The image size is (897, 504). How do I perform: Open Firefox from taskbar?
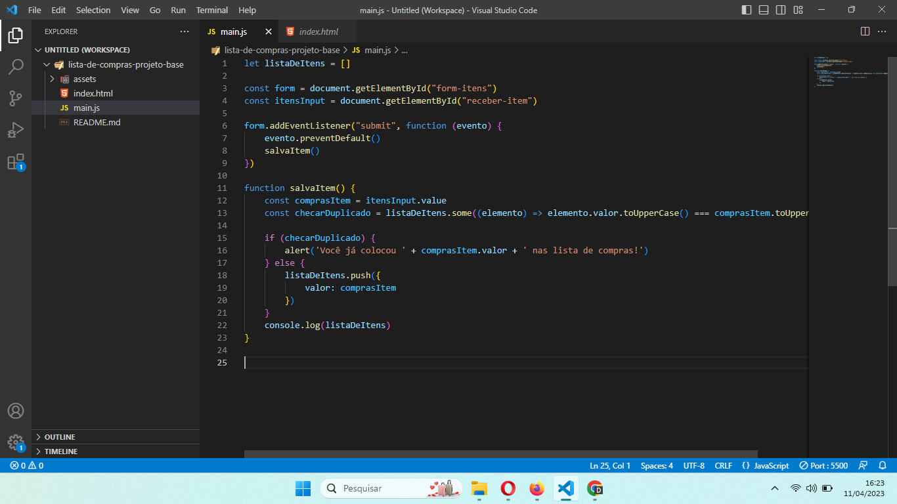point(536,488)
